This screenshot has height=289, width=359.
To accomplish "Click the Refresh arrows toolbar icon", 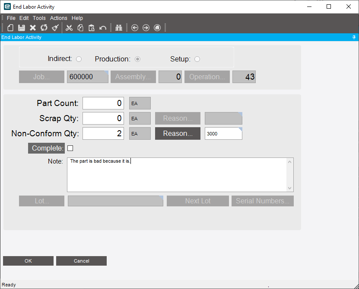I will pyautogui.click(x=44, y=28).
